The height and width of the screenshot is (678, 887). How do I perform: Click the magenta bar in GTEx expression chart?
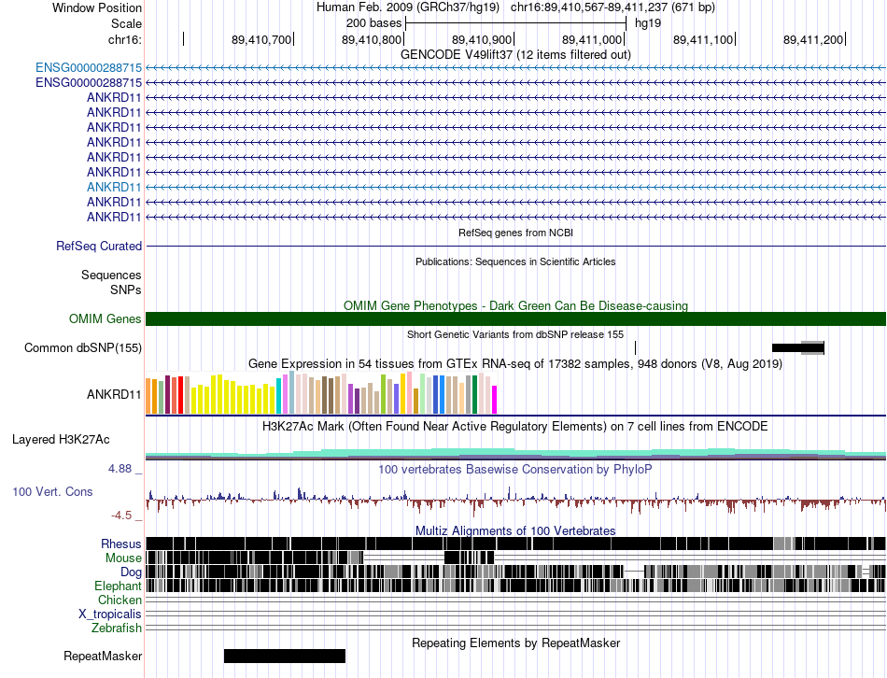495,400
